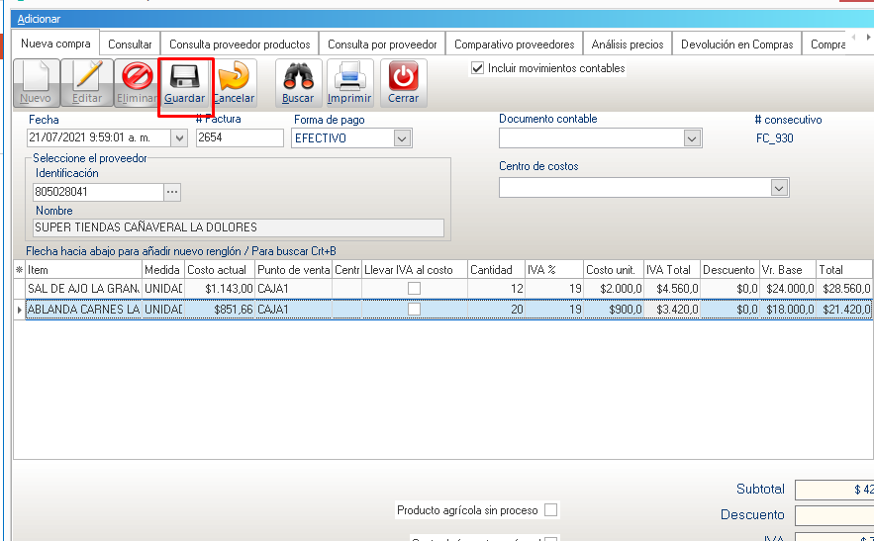Print using the Imprimir icon
The width and height of the screenshot is (874, 541).
tap(349, 83)
